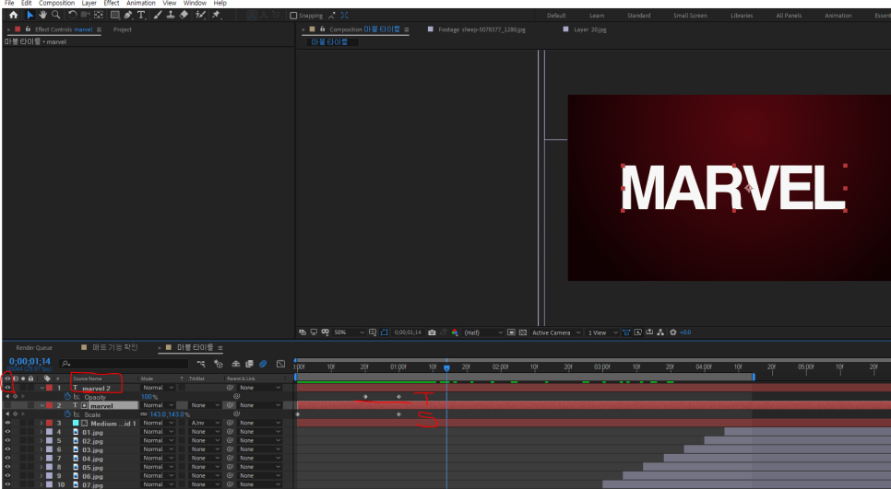Select the Zoom magnifier tool

tap(55, 15)
